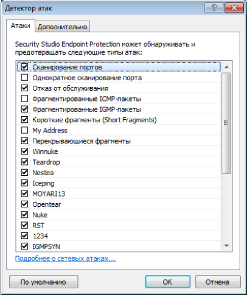Screen dimensions: 247x295
Task: Confirm with the OK button
Action: pos(167,282)
